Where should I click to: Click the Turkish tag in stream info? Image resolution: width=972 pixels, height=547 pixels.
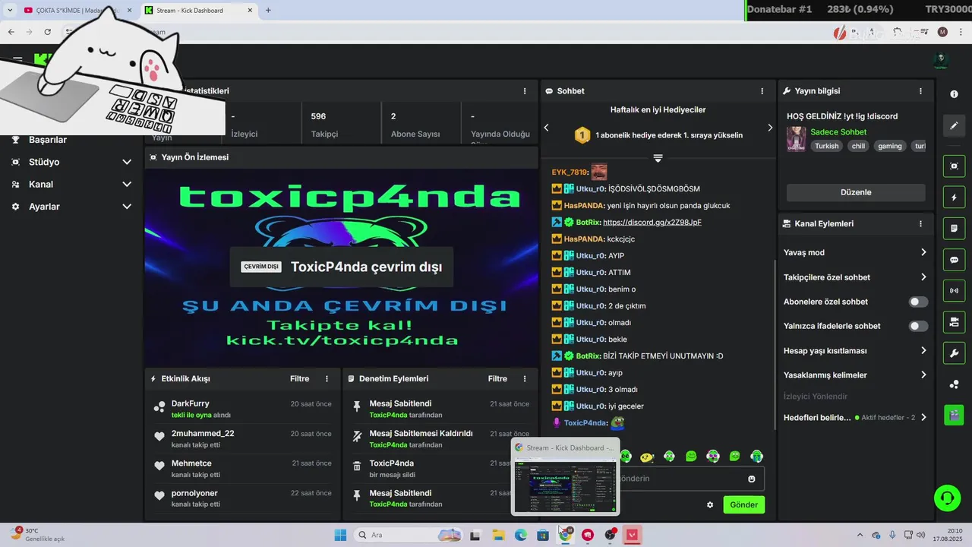click(x=827, y=146)
